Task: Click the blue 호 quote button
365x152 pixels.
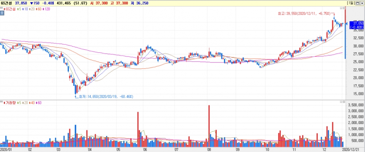Action: click(2, 13)
